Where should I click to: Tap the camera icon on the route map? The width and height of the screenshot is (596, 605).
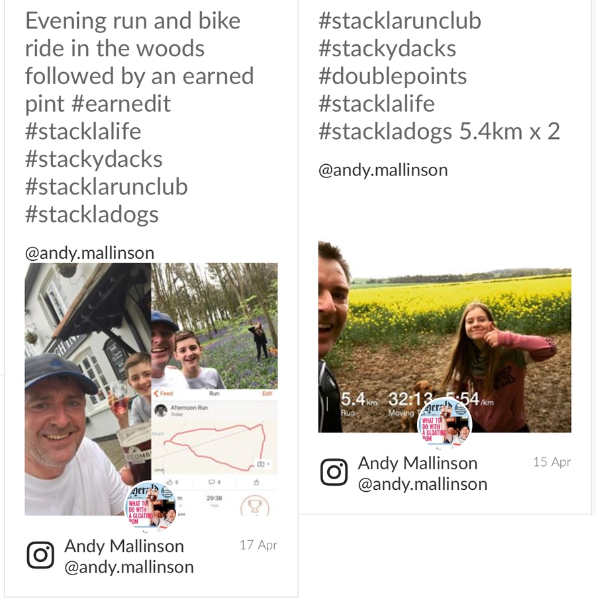point(262,465)
